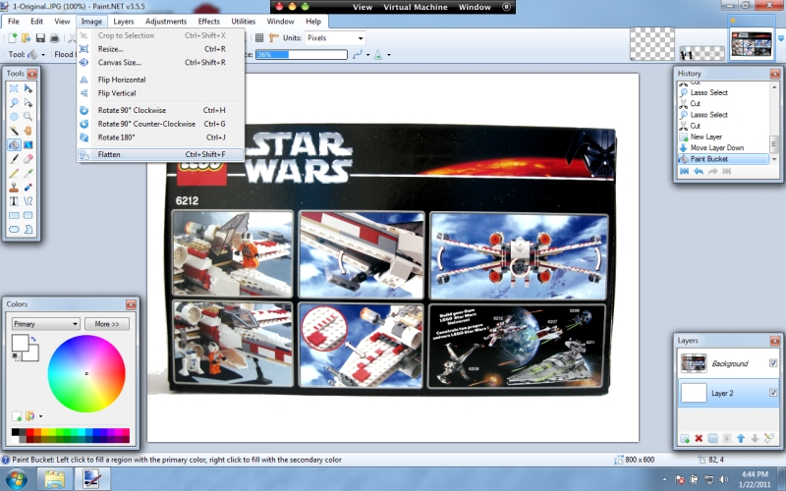
Task: Select the Background layer row
Action: coord(728,363)
